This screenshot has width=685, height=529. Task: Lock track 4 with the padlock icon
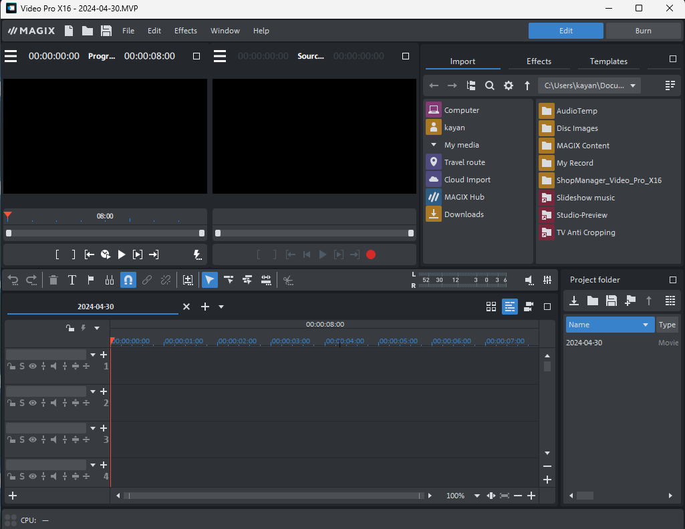(11, 476)
